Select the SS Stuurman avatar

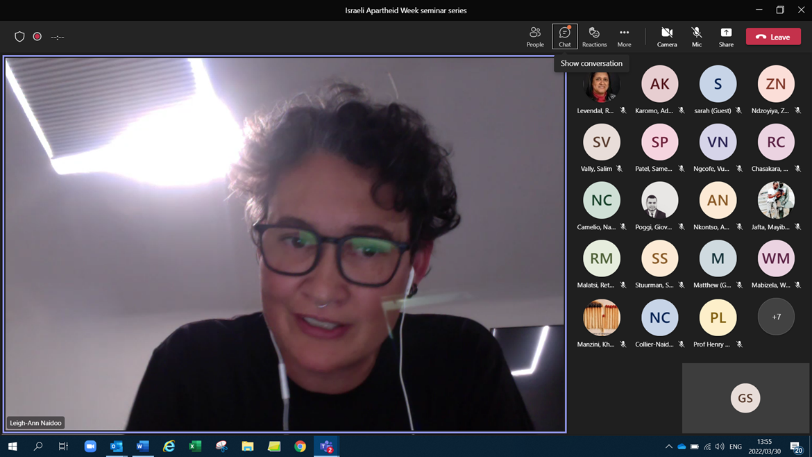660,258
